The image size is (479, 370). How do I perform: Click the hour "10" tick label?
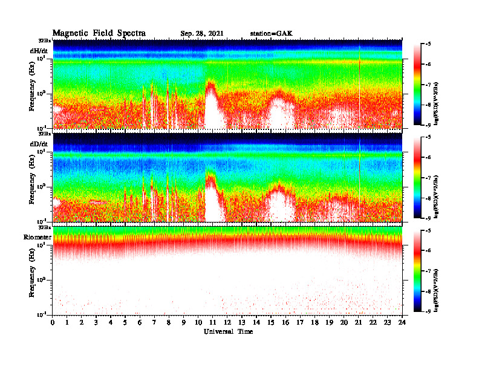[198, 323]
